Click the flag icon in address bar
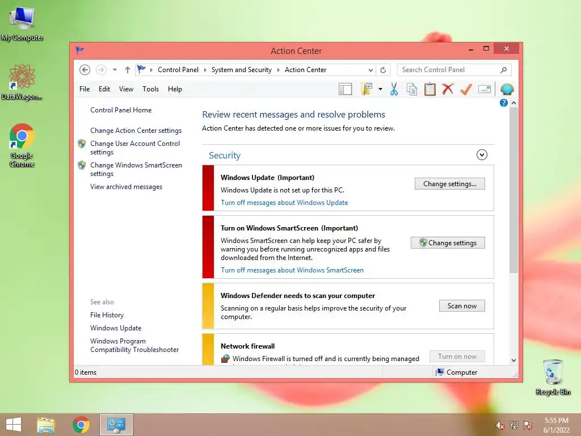Image resolution: width=581 pixels, height=436 pixels. click(141, 69)
